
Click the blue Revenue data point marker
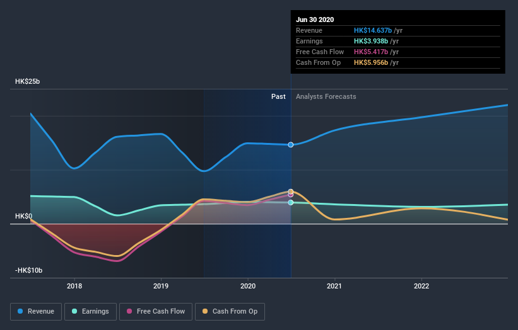tap(291, 145)
